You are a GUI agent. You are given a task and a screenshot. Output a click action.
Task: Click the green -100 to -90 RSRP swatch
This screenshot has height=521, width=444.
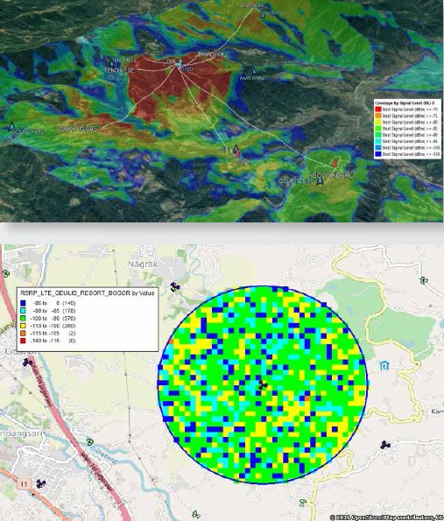click(23, 319)
